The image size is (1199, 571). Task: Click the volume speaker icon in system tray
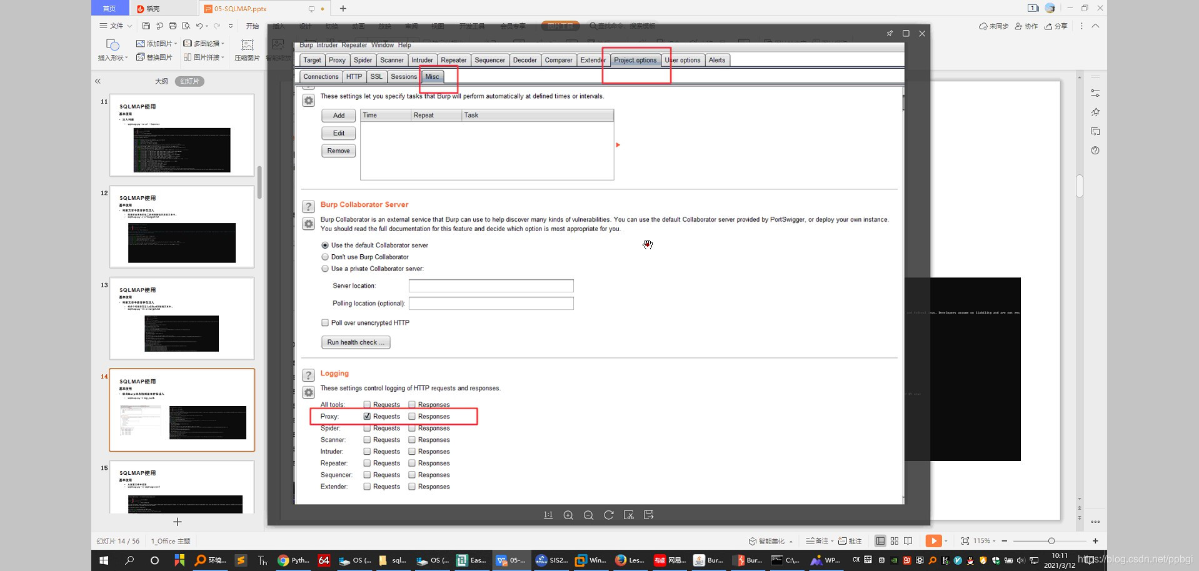pyautogui.click(x=1021, y=560)
